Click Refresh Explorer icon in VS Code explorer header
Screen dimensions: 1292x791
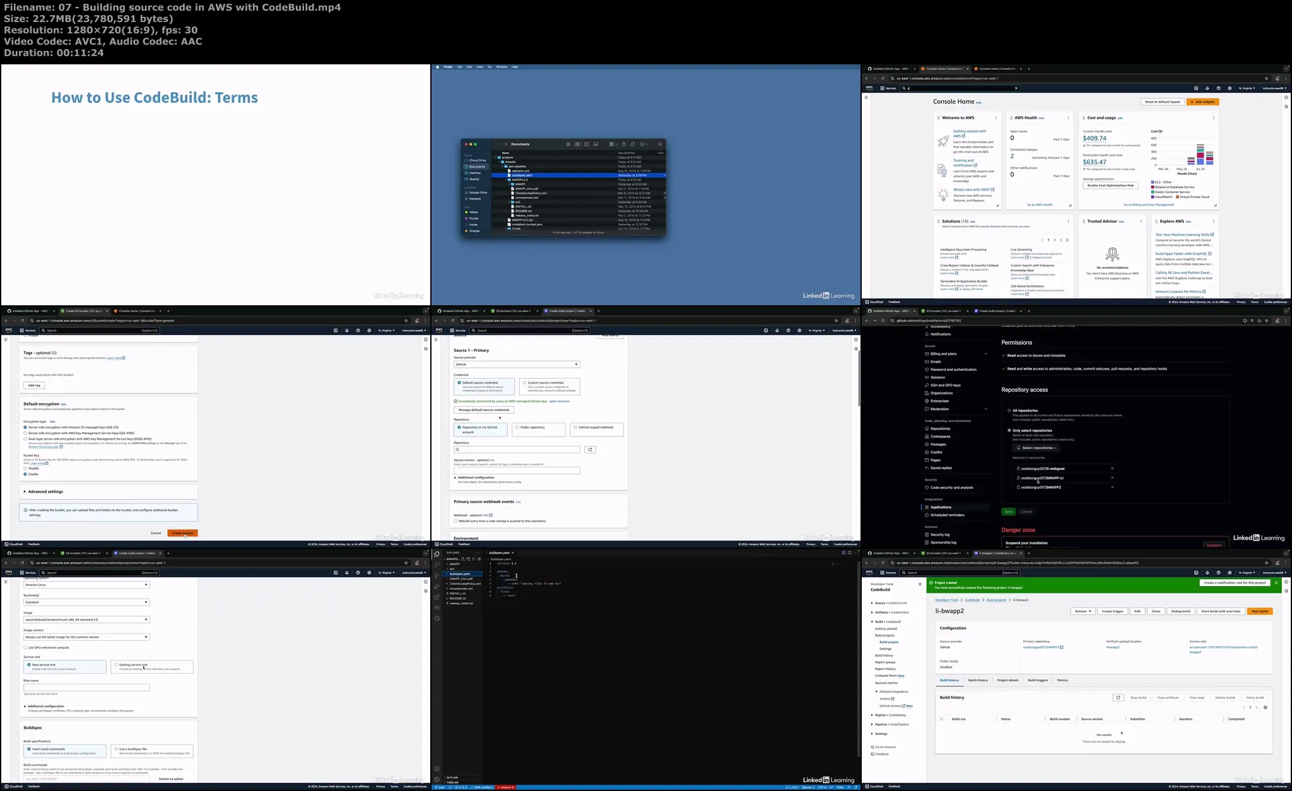click(474, 559)
